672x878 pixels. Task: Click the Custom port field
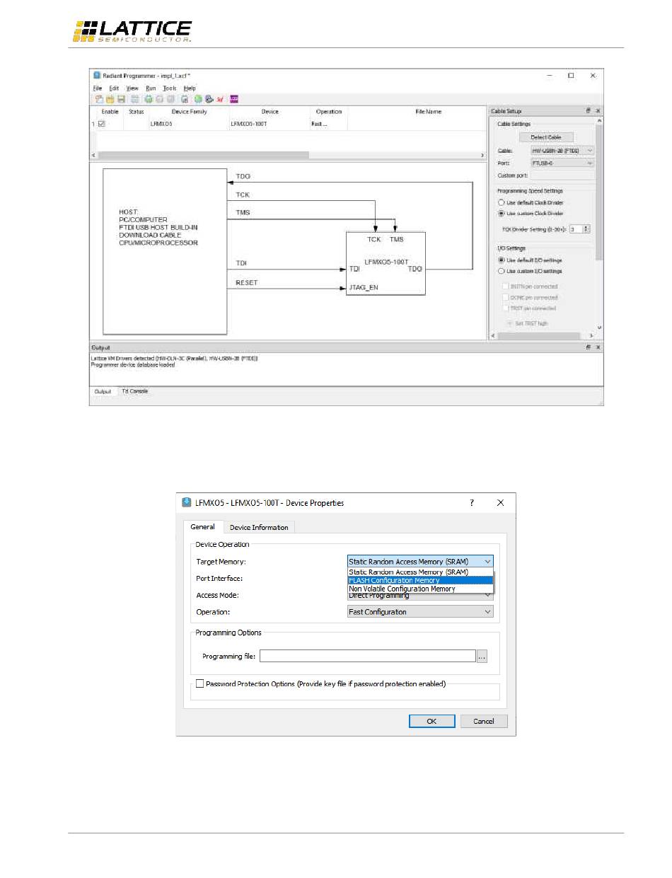point(562,175)
